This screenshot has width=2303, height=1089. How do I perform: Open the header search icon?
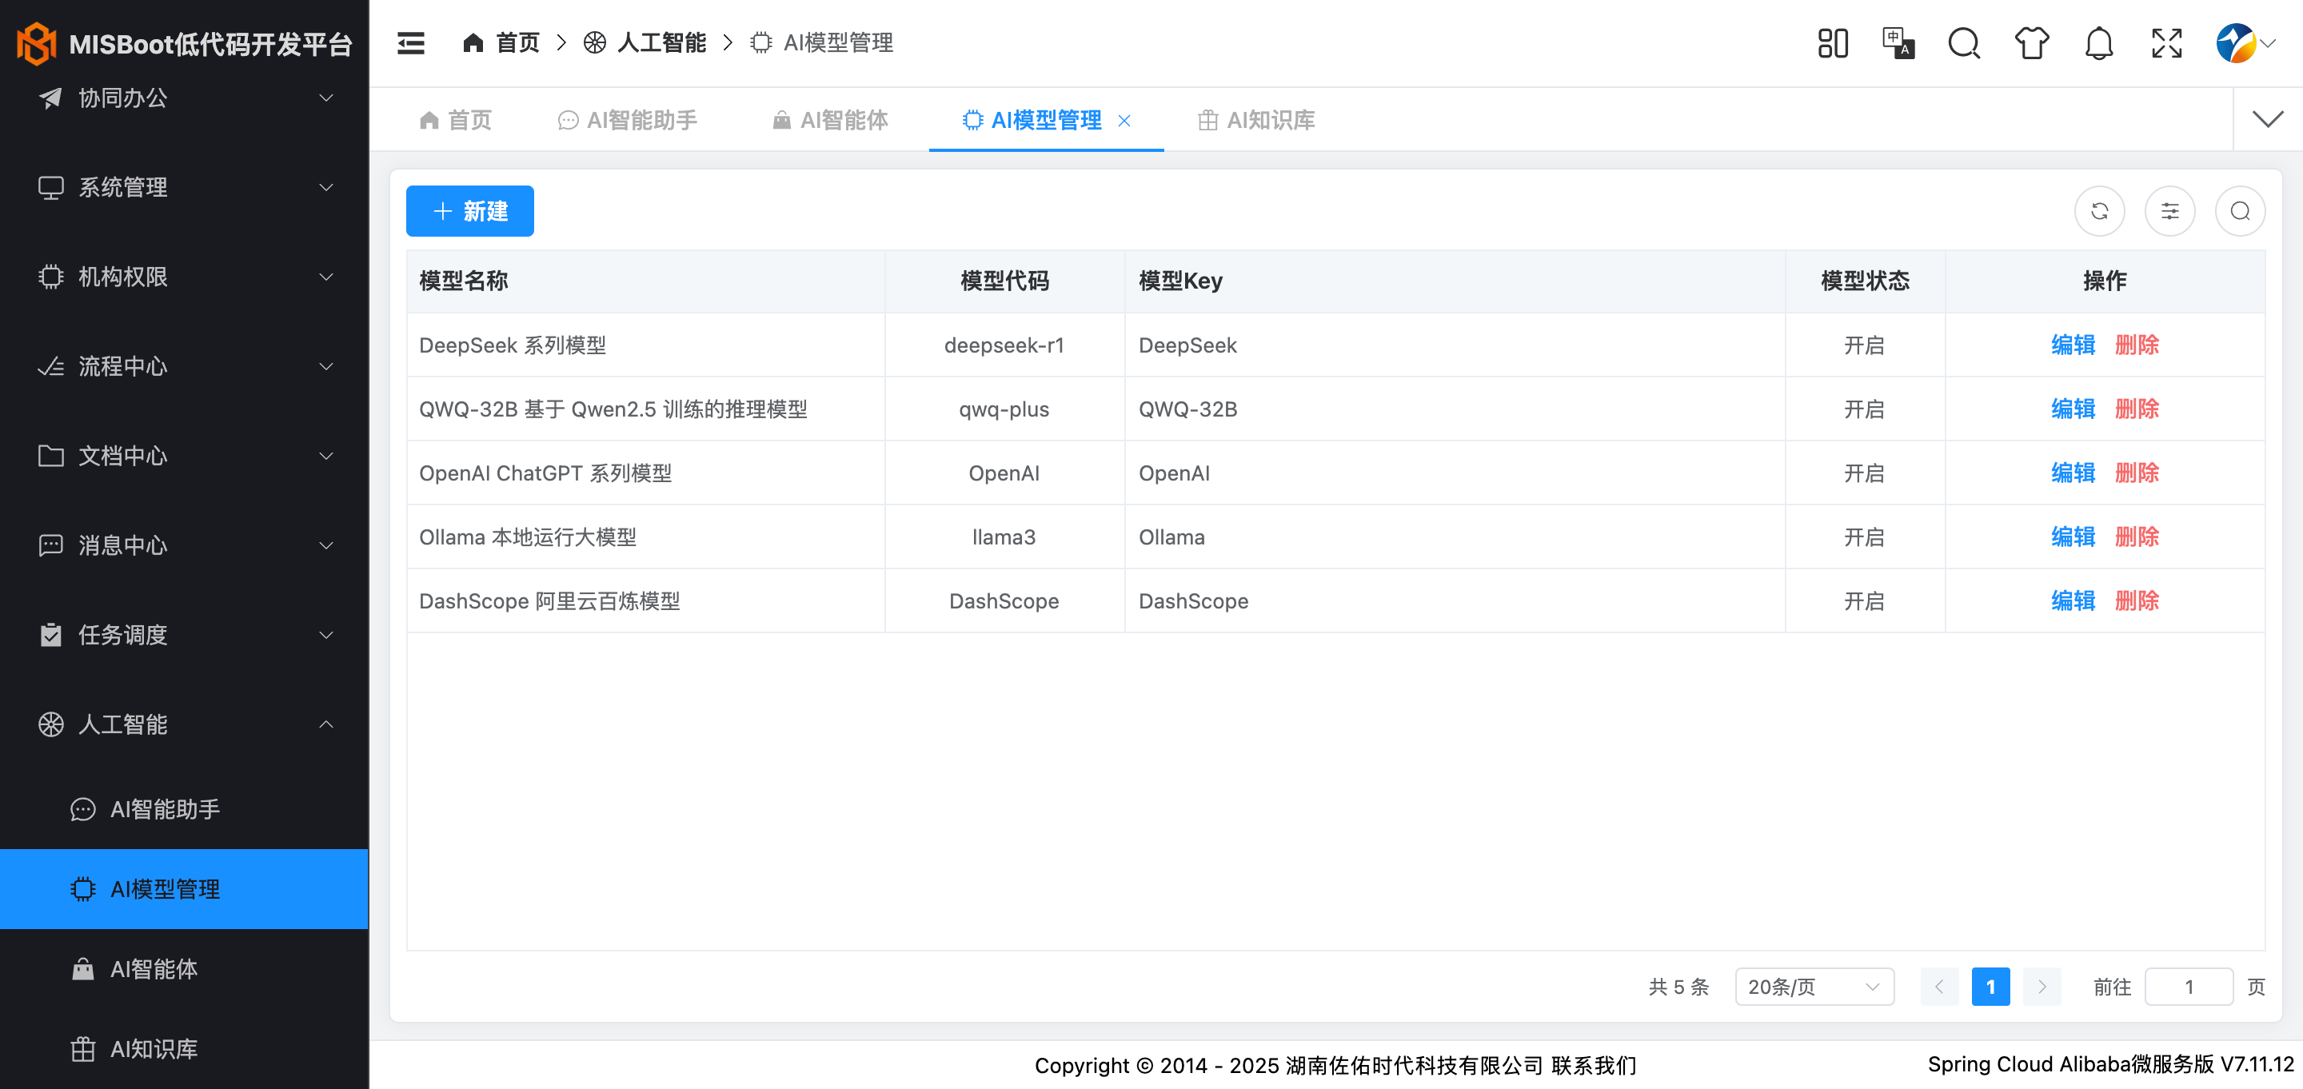pyautogui.click(x=1964, y=43)
